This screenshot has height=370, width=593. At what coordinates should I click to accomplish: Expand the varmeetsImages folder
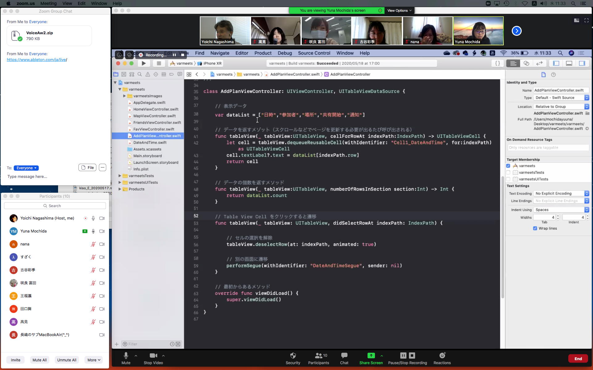(124, 96)
